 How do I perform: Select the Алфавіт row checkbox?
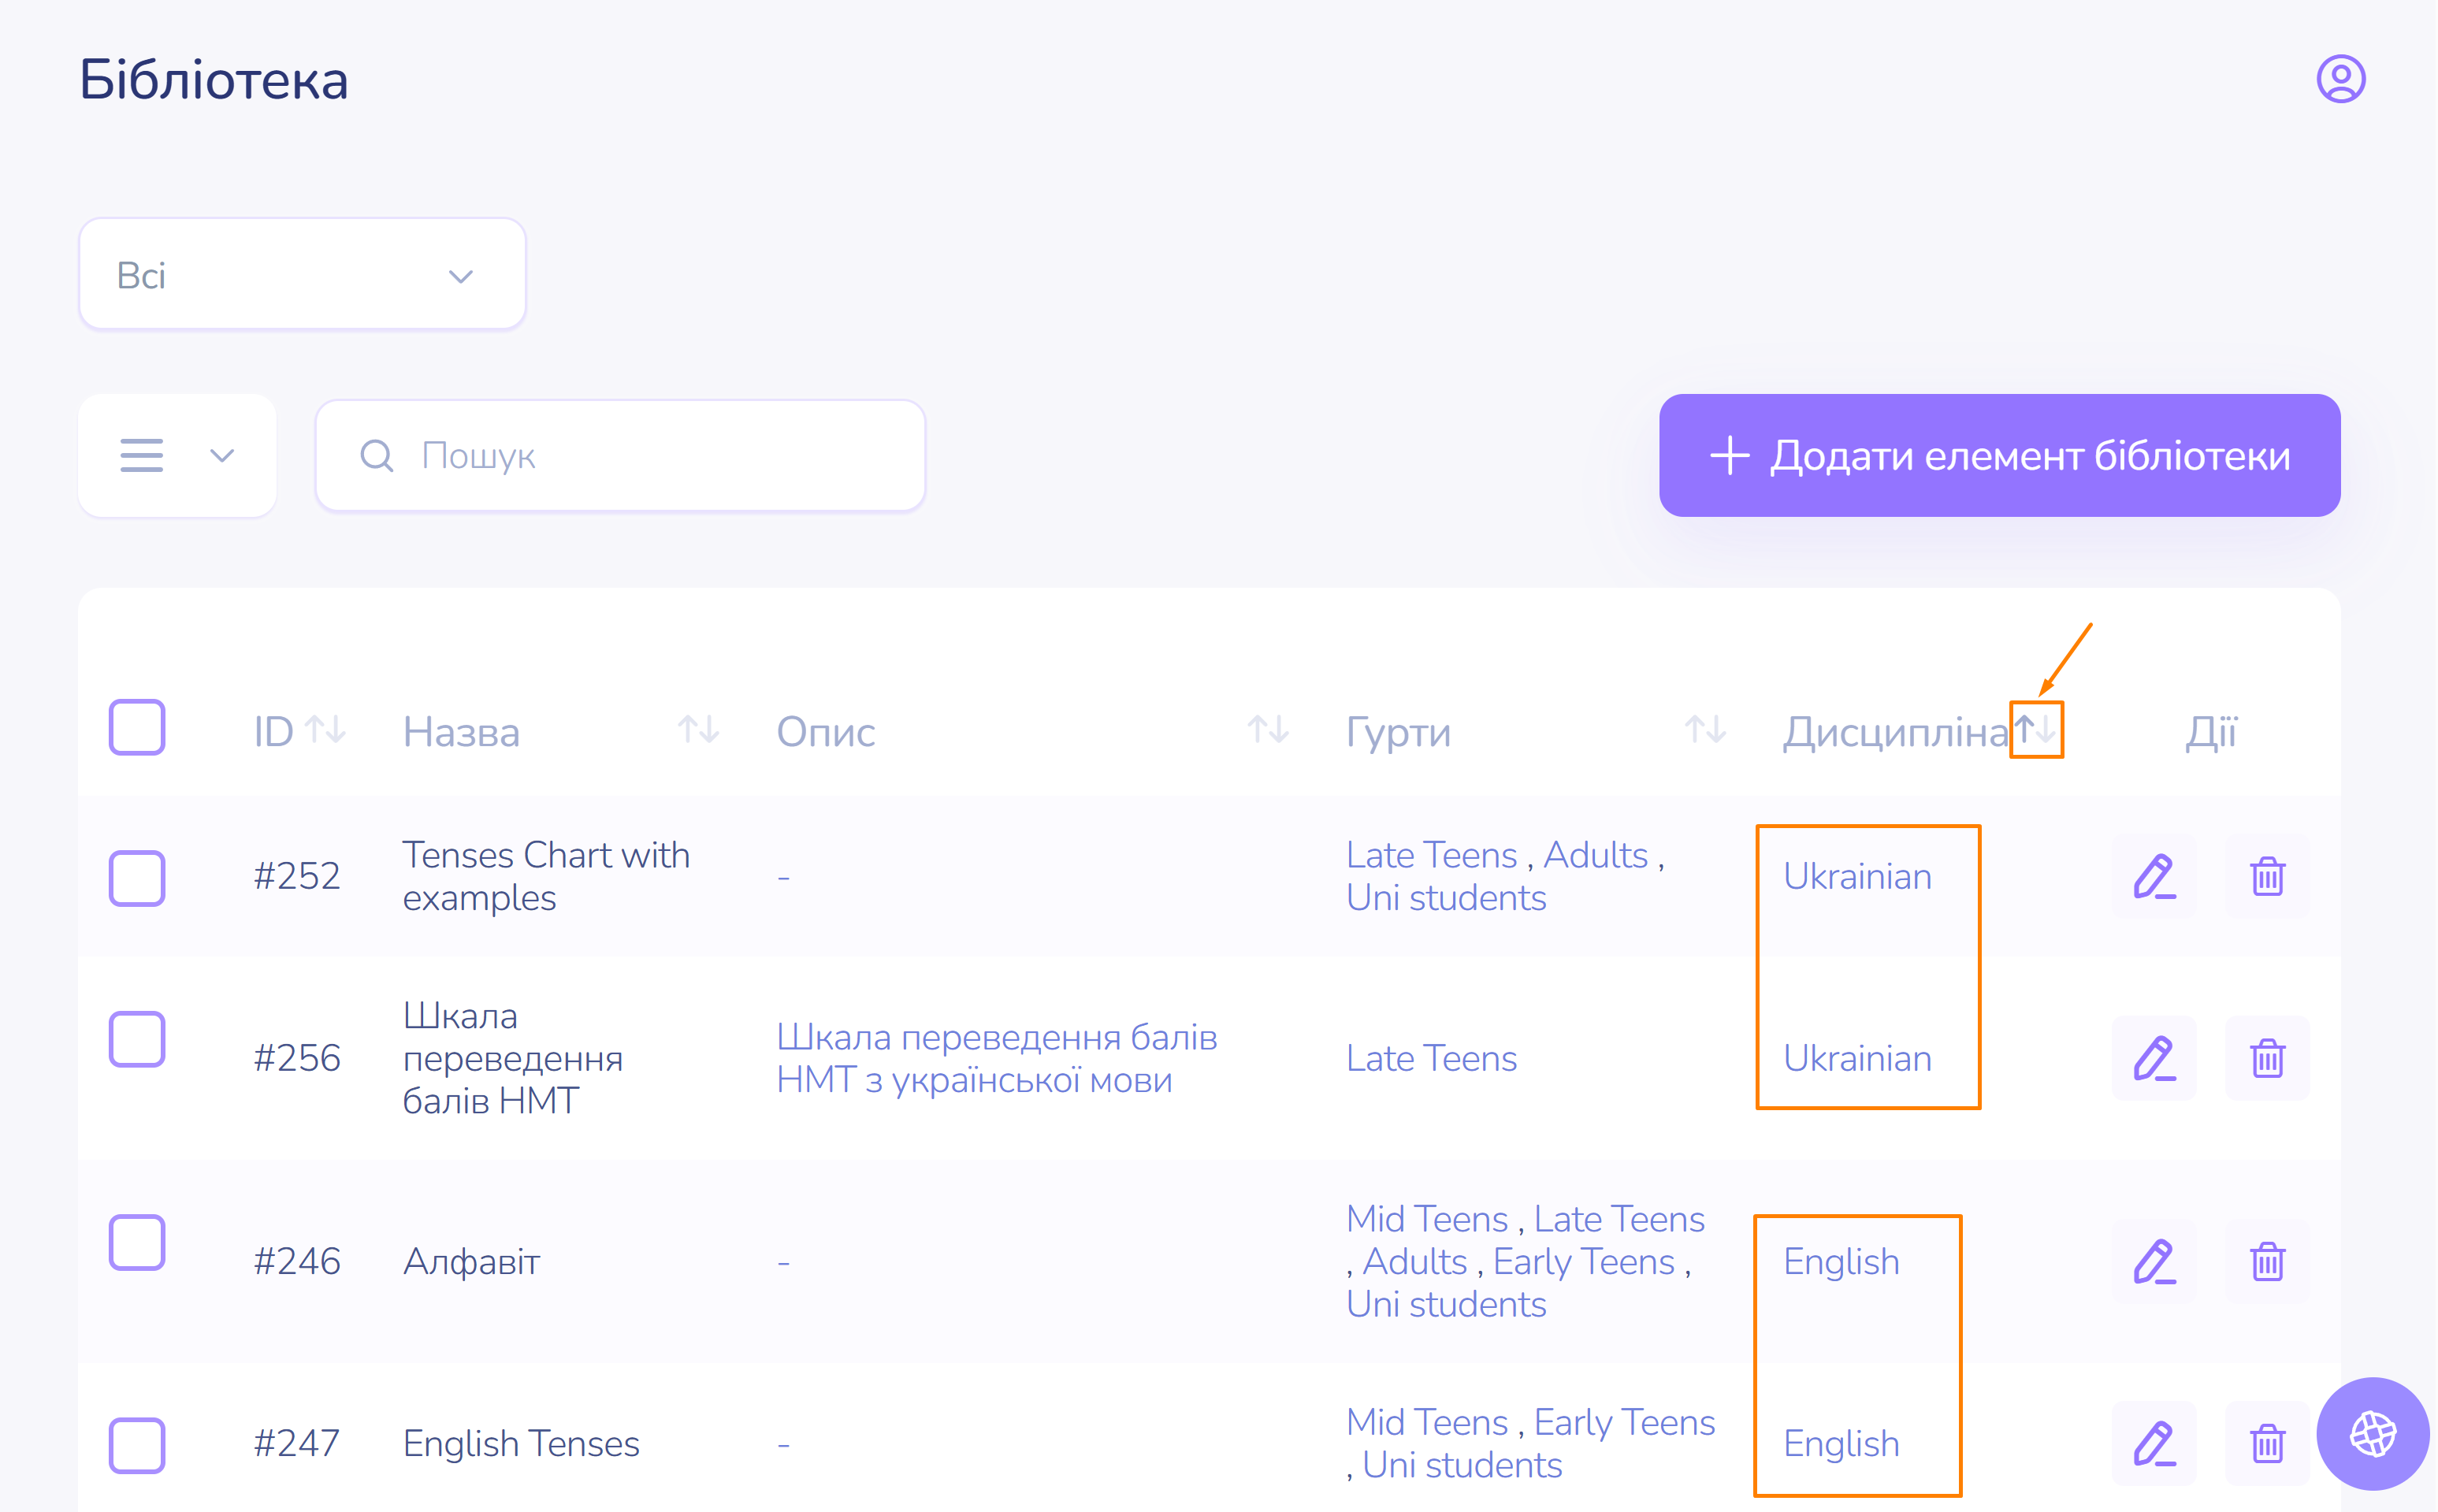pos(137,1243)
